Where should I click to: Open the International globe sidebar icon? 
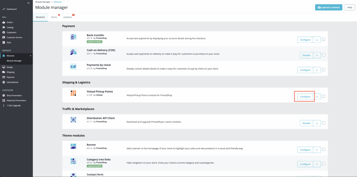coord(4,82)
